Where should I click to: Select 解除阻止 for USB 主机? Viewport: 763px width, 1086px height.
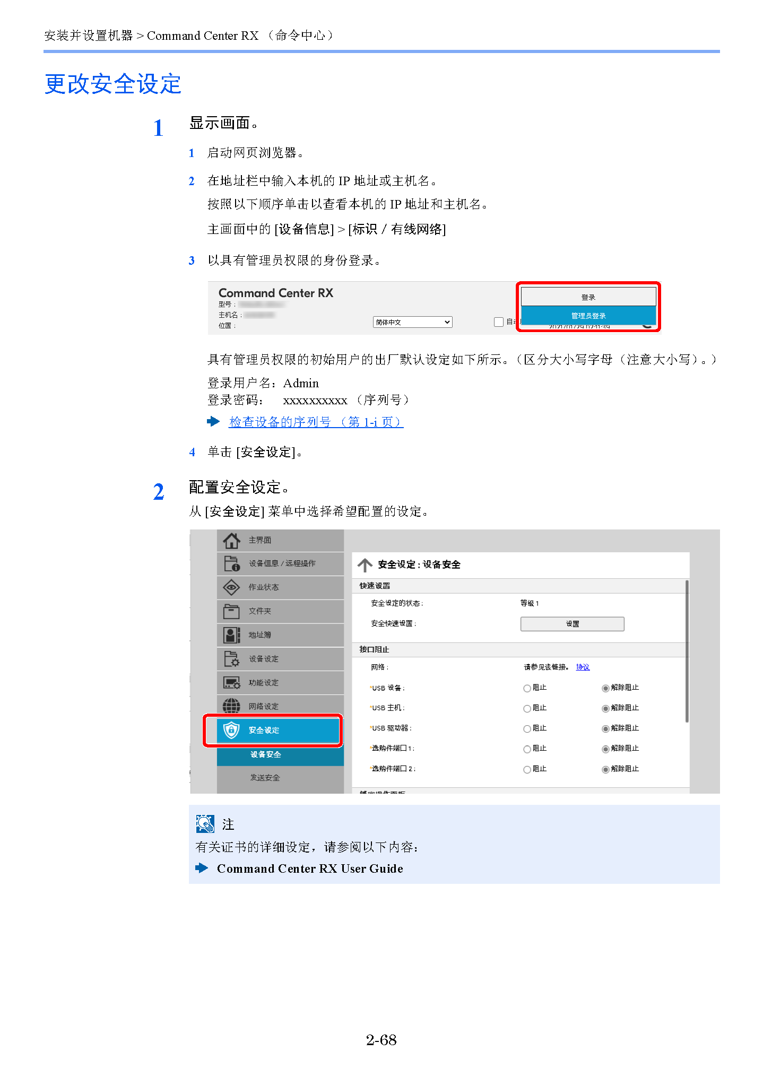click(605, 708)
